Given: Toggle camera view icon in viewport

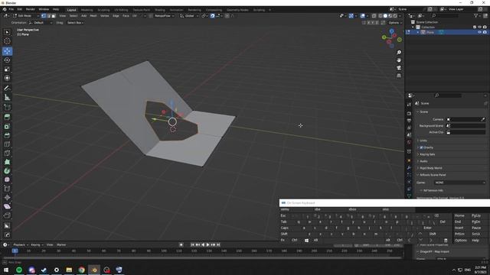Looking at the screenshot, I should (399, 68).
